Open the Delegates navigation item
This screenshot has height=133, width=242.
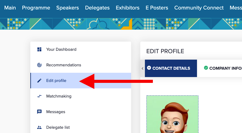pos(97,8)
